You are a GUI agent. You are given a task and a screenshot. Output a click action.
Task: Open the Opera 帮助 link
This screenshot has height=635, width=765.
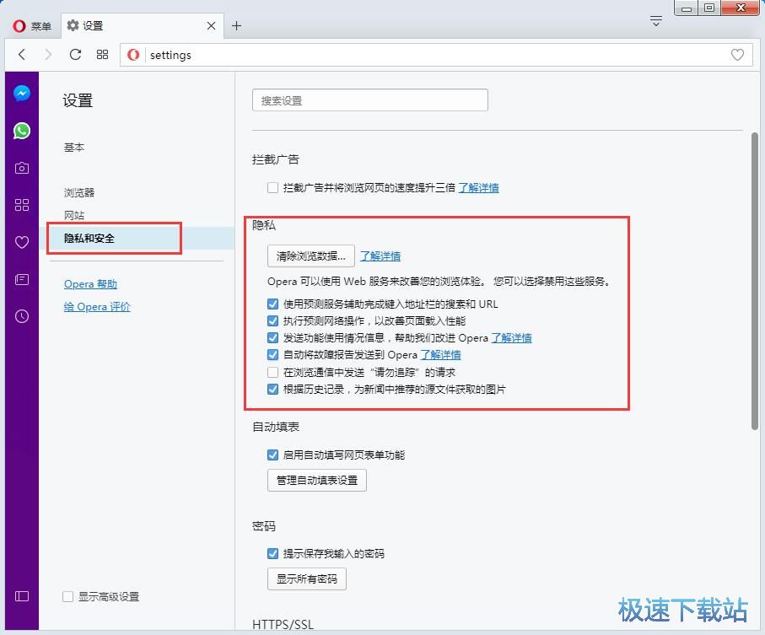coord(91,284)
